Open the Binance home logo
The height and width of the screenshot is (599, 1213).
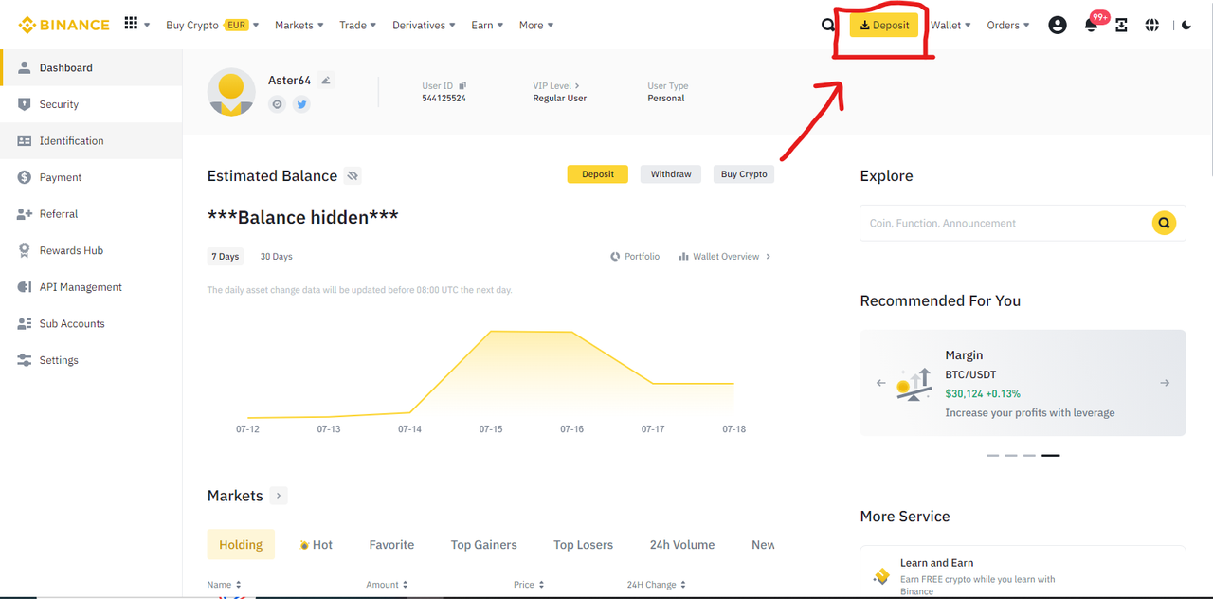pos(64,25)
